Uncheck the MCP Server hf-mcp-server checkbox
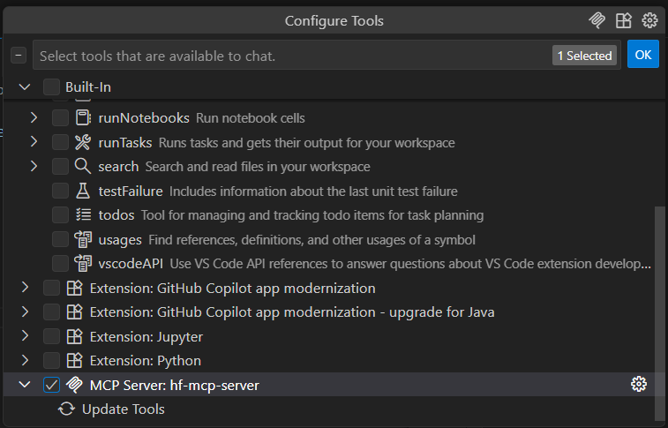This screenshot has width=668, height=428. 51,385
